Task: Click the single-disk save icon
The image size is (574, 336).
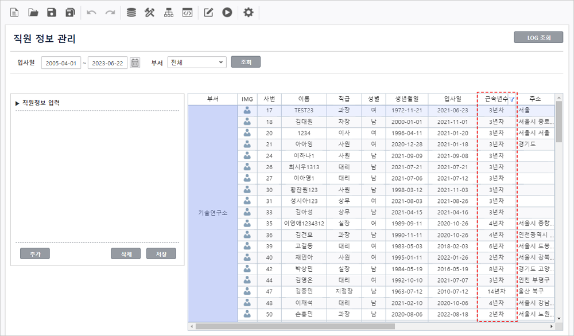Action: pyautogui.click(x=52, y=13)
